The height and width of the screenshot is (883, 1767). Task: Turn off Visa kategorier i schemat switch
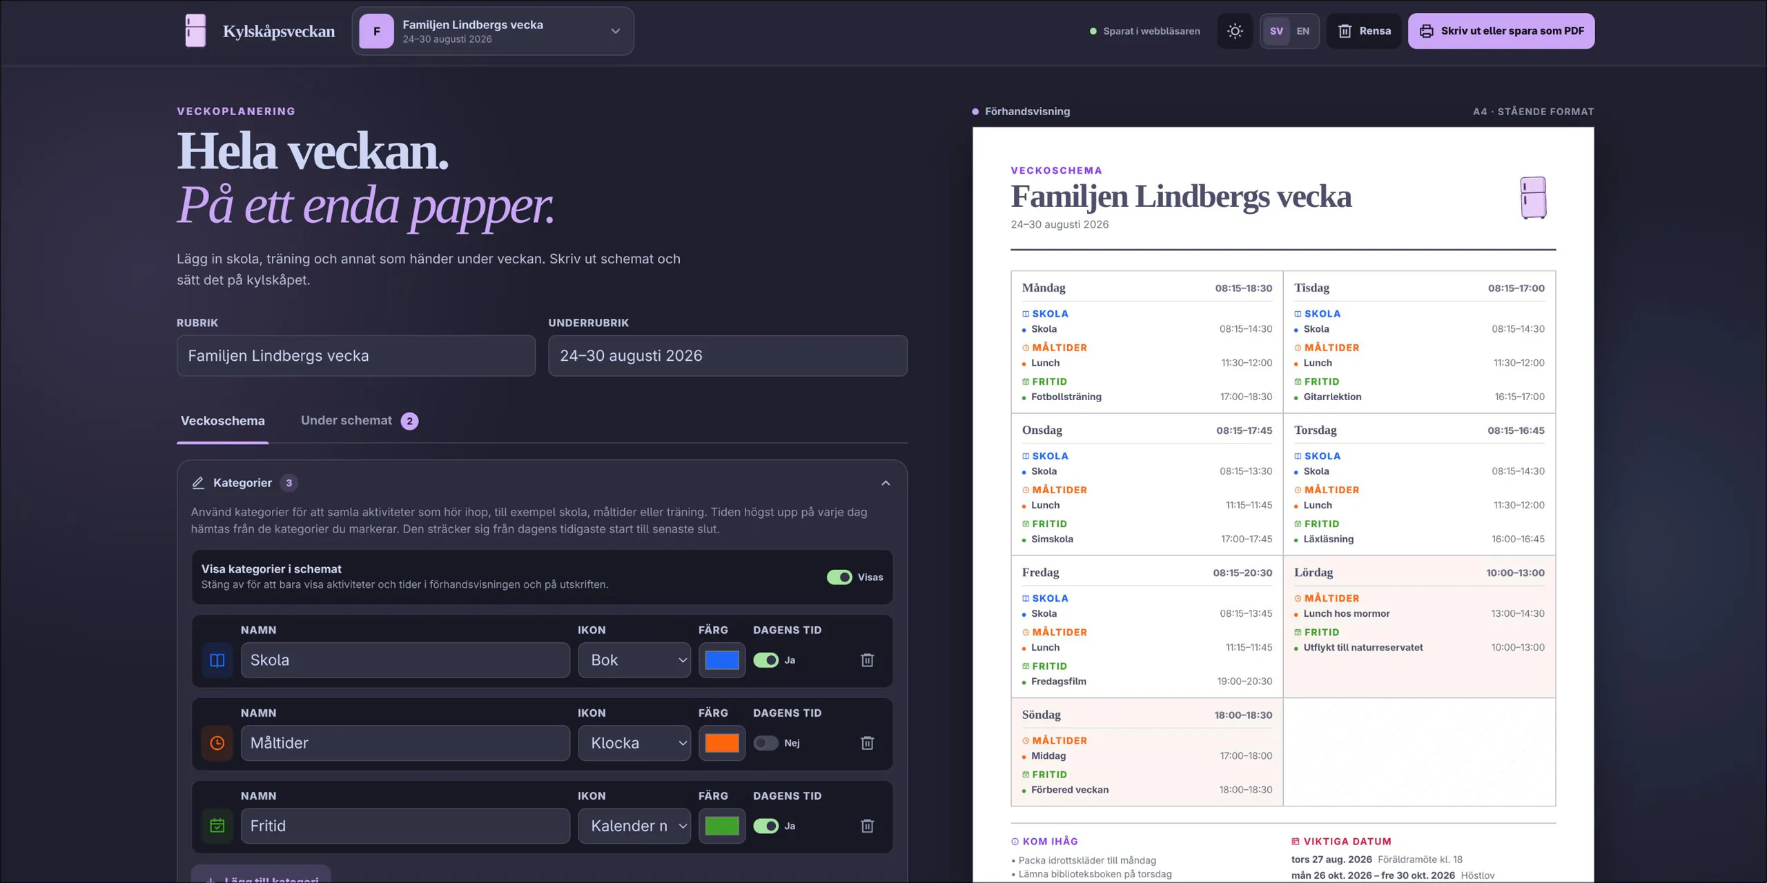pyautogui.click(x=839, y=577)
